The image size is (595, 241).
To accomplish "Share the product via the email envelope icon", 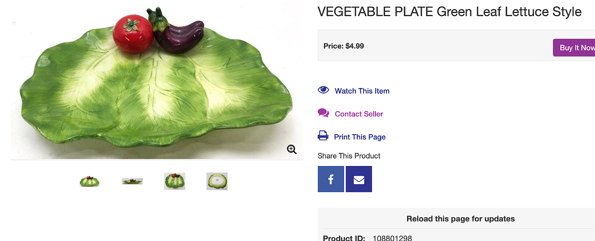I will point(359,179).
